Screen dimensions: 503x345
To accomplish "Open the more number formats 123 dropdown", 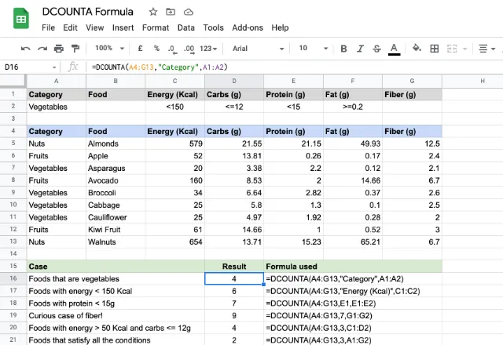I will click(x=208, y=49).
